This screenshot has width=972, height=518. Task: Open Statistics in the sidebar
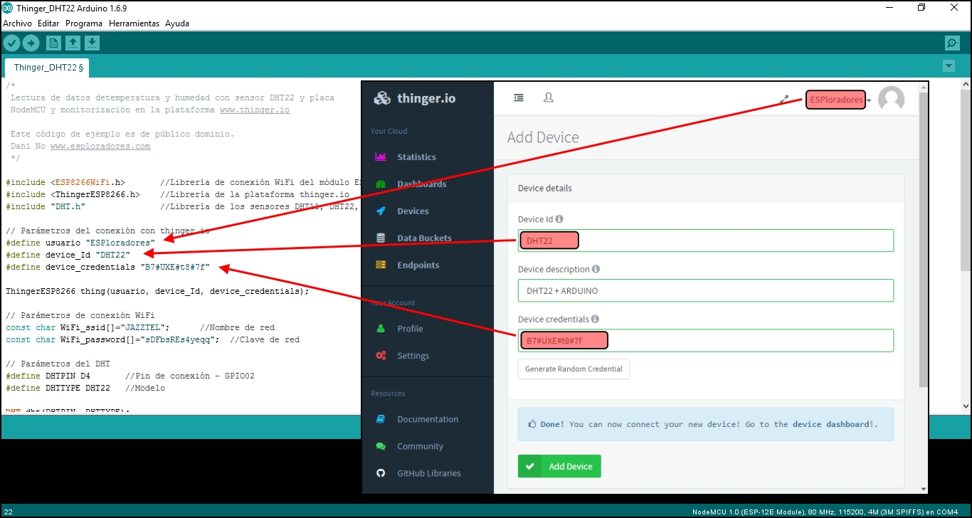[416, 157]
